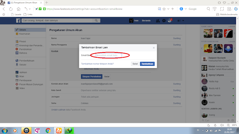Open the privacy shortcuts lock icon
Screen dimensions: 239x134
point(179,21)
